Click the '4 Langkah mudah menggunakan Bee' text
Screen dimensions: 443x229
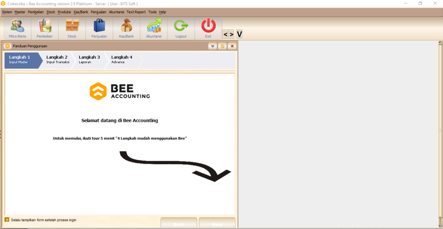(151, 138)
